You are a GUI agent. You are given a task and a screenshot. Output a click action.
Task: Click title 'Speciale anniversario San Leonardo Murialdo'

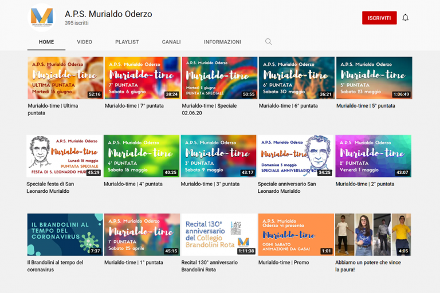(287, 188)
